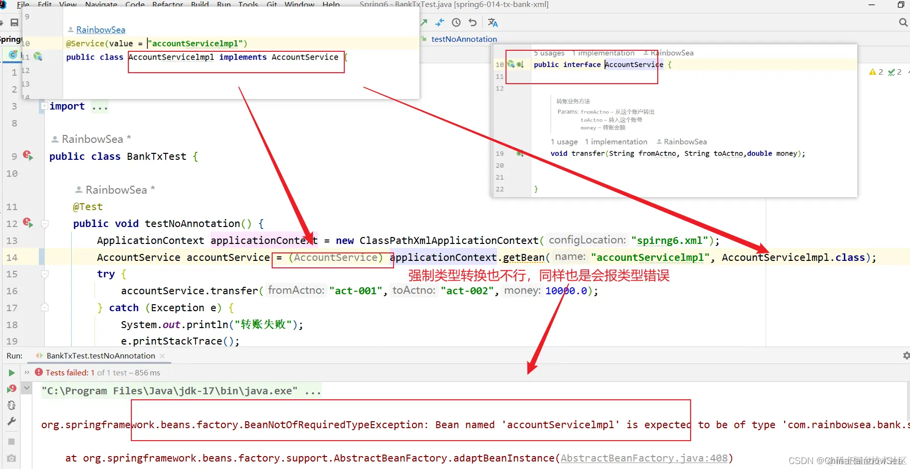Screen dimensions: 910x469
Task: Run BankTxTest class from gutter icon
Action: pos(28,156)
